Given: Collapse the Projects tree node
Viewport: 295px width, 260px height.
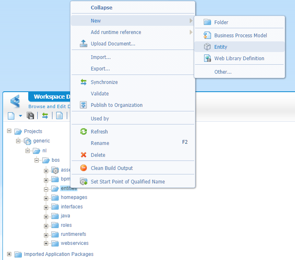Looking at the screenshot, I should coord(9,131).
